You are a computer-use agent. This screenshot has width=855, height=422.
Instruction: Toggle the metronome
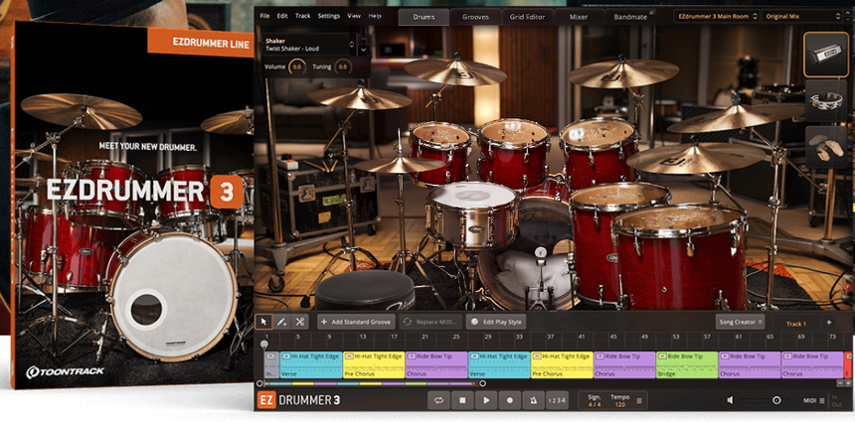coord(533,400)
